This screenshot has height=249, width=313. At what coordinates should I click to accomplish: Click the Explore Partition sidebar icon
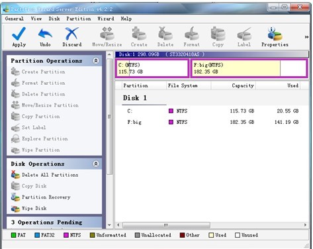15,138
